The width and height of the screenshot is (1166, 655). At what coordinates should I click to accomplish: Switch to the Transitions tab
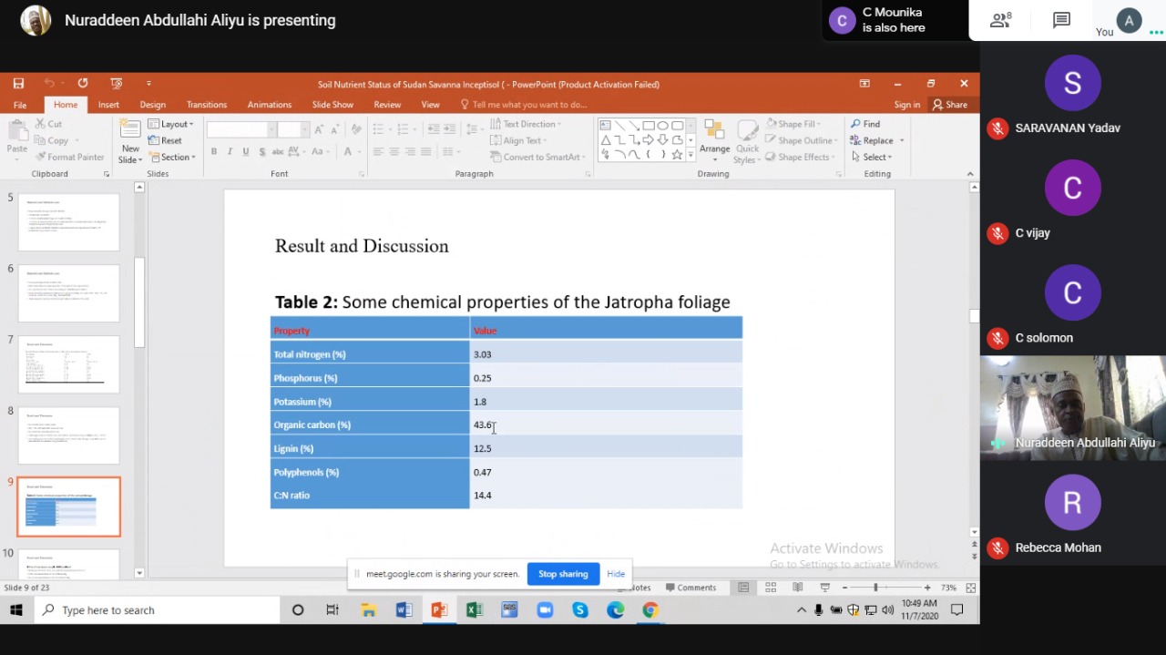(x=207, y=105)
